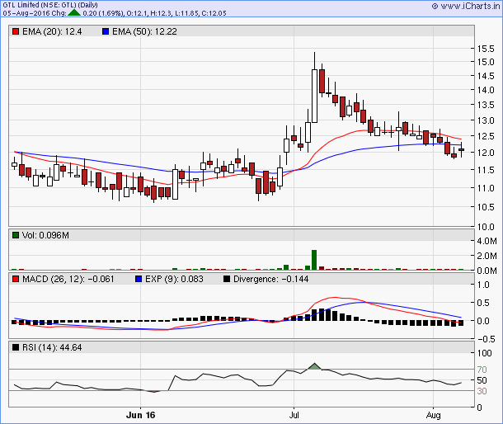Image resolution: width=503 pixels, height=424 pixels.
Task: Click the 15.5 price axis label
Action: [x=486, y=49]
